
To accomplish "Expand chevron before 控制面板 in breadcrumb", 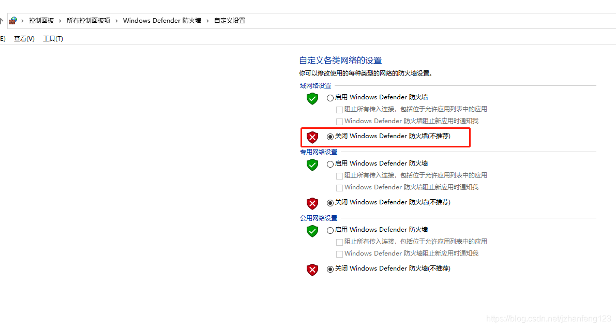I will 22,21.
